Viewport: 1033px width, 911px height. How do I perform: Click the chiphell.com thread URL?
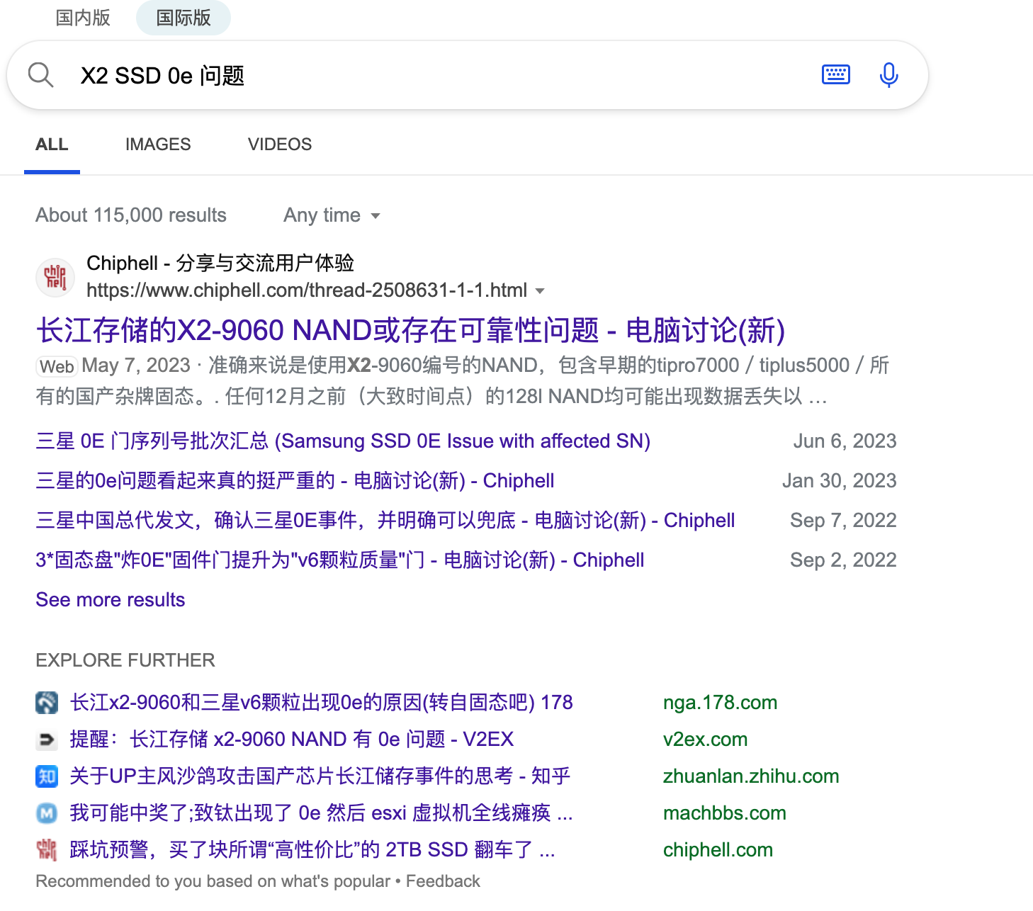pos(307,290)
